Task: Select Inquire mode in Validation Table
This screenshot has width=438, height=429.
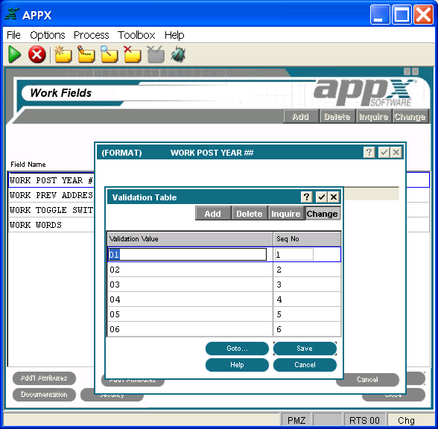Action: pyautogui.click(x=286, y=214)
